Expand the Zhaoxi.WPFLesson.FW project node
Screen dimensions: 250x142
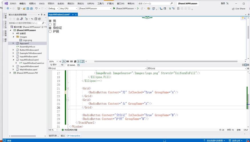(x=10, y=73)
